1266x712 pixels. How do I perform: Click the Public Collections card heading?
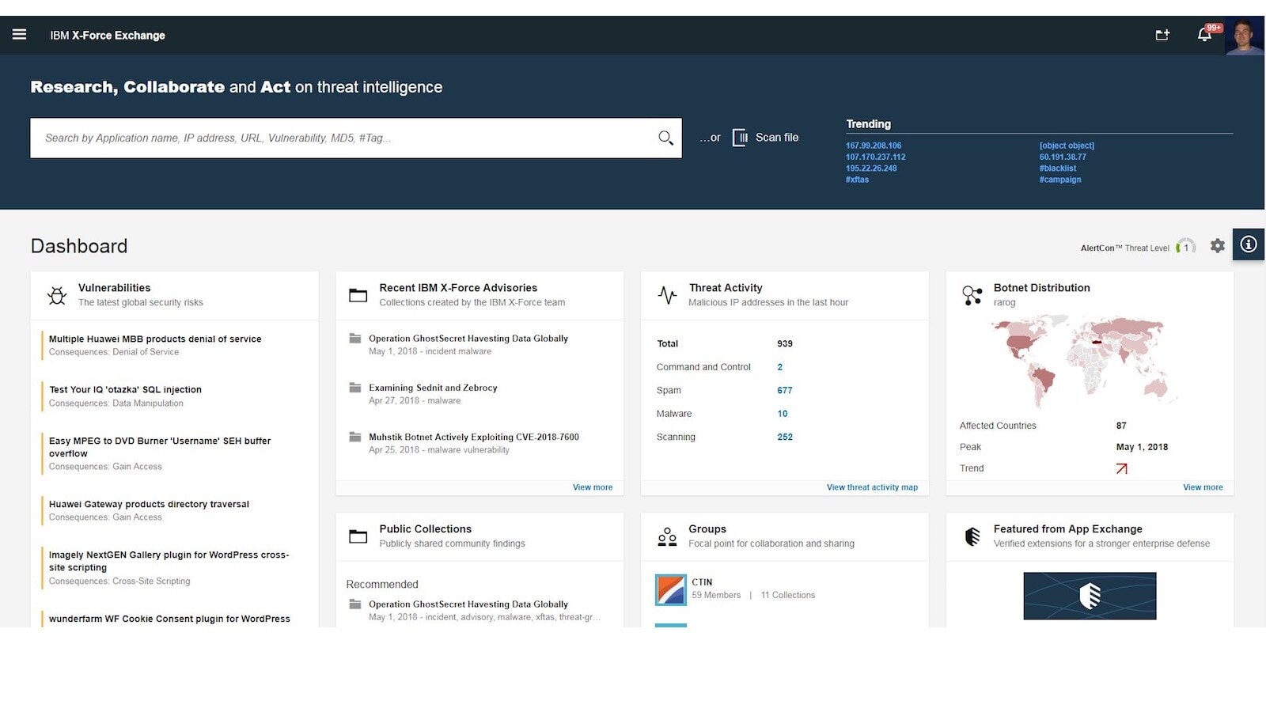(426, 528)
